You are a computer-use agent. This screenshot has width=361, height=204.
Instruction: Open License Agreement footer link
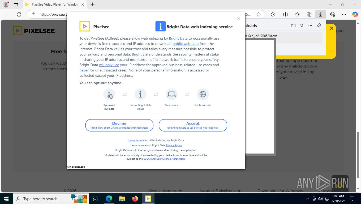pyautogui.click(x=166, y=191)
